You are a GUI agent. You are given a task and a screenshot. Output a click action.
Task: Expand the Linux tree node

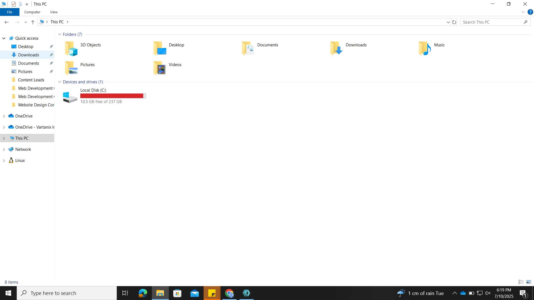4,161
